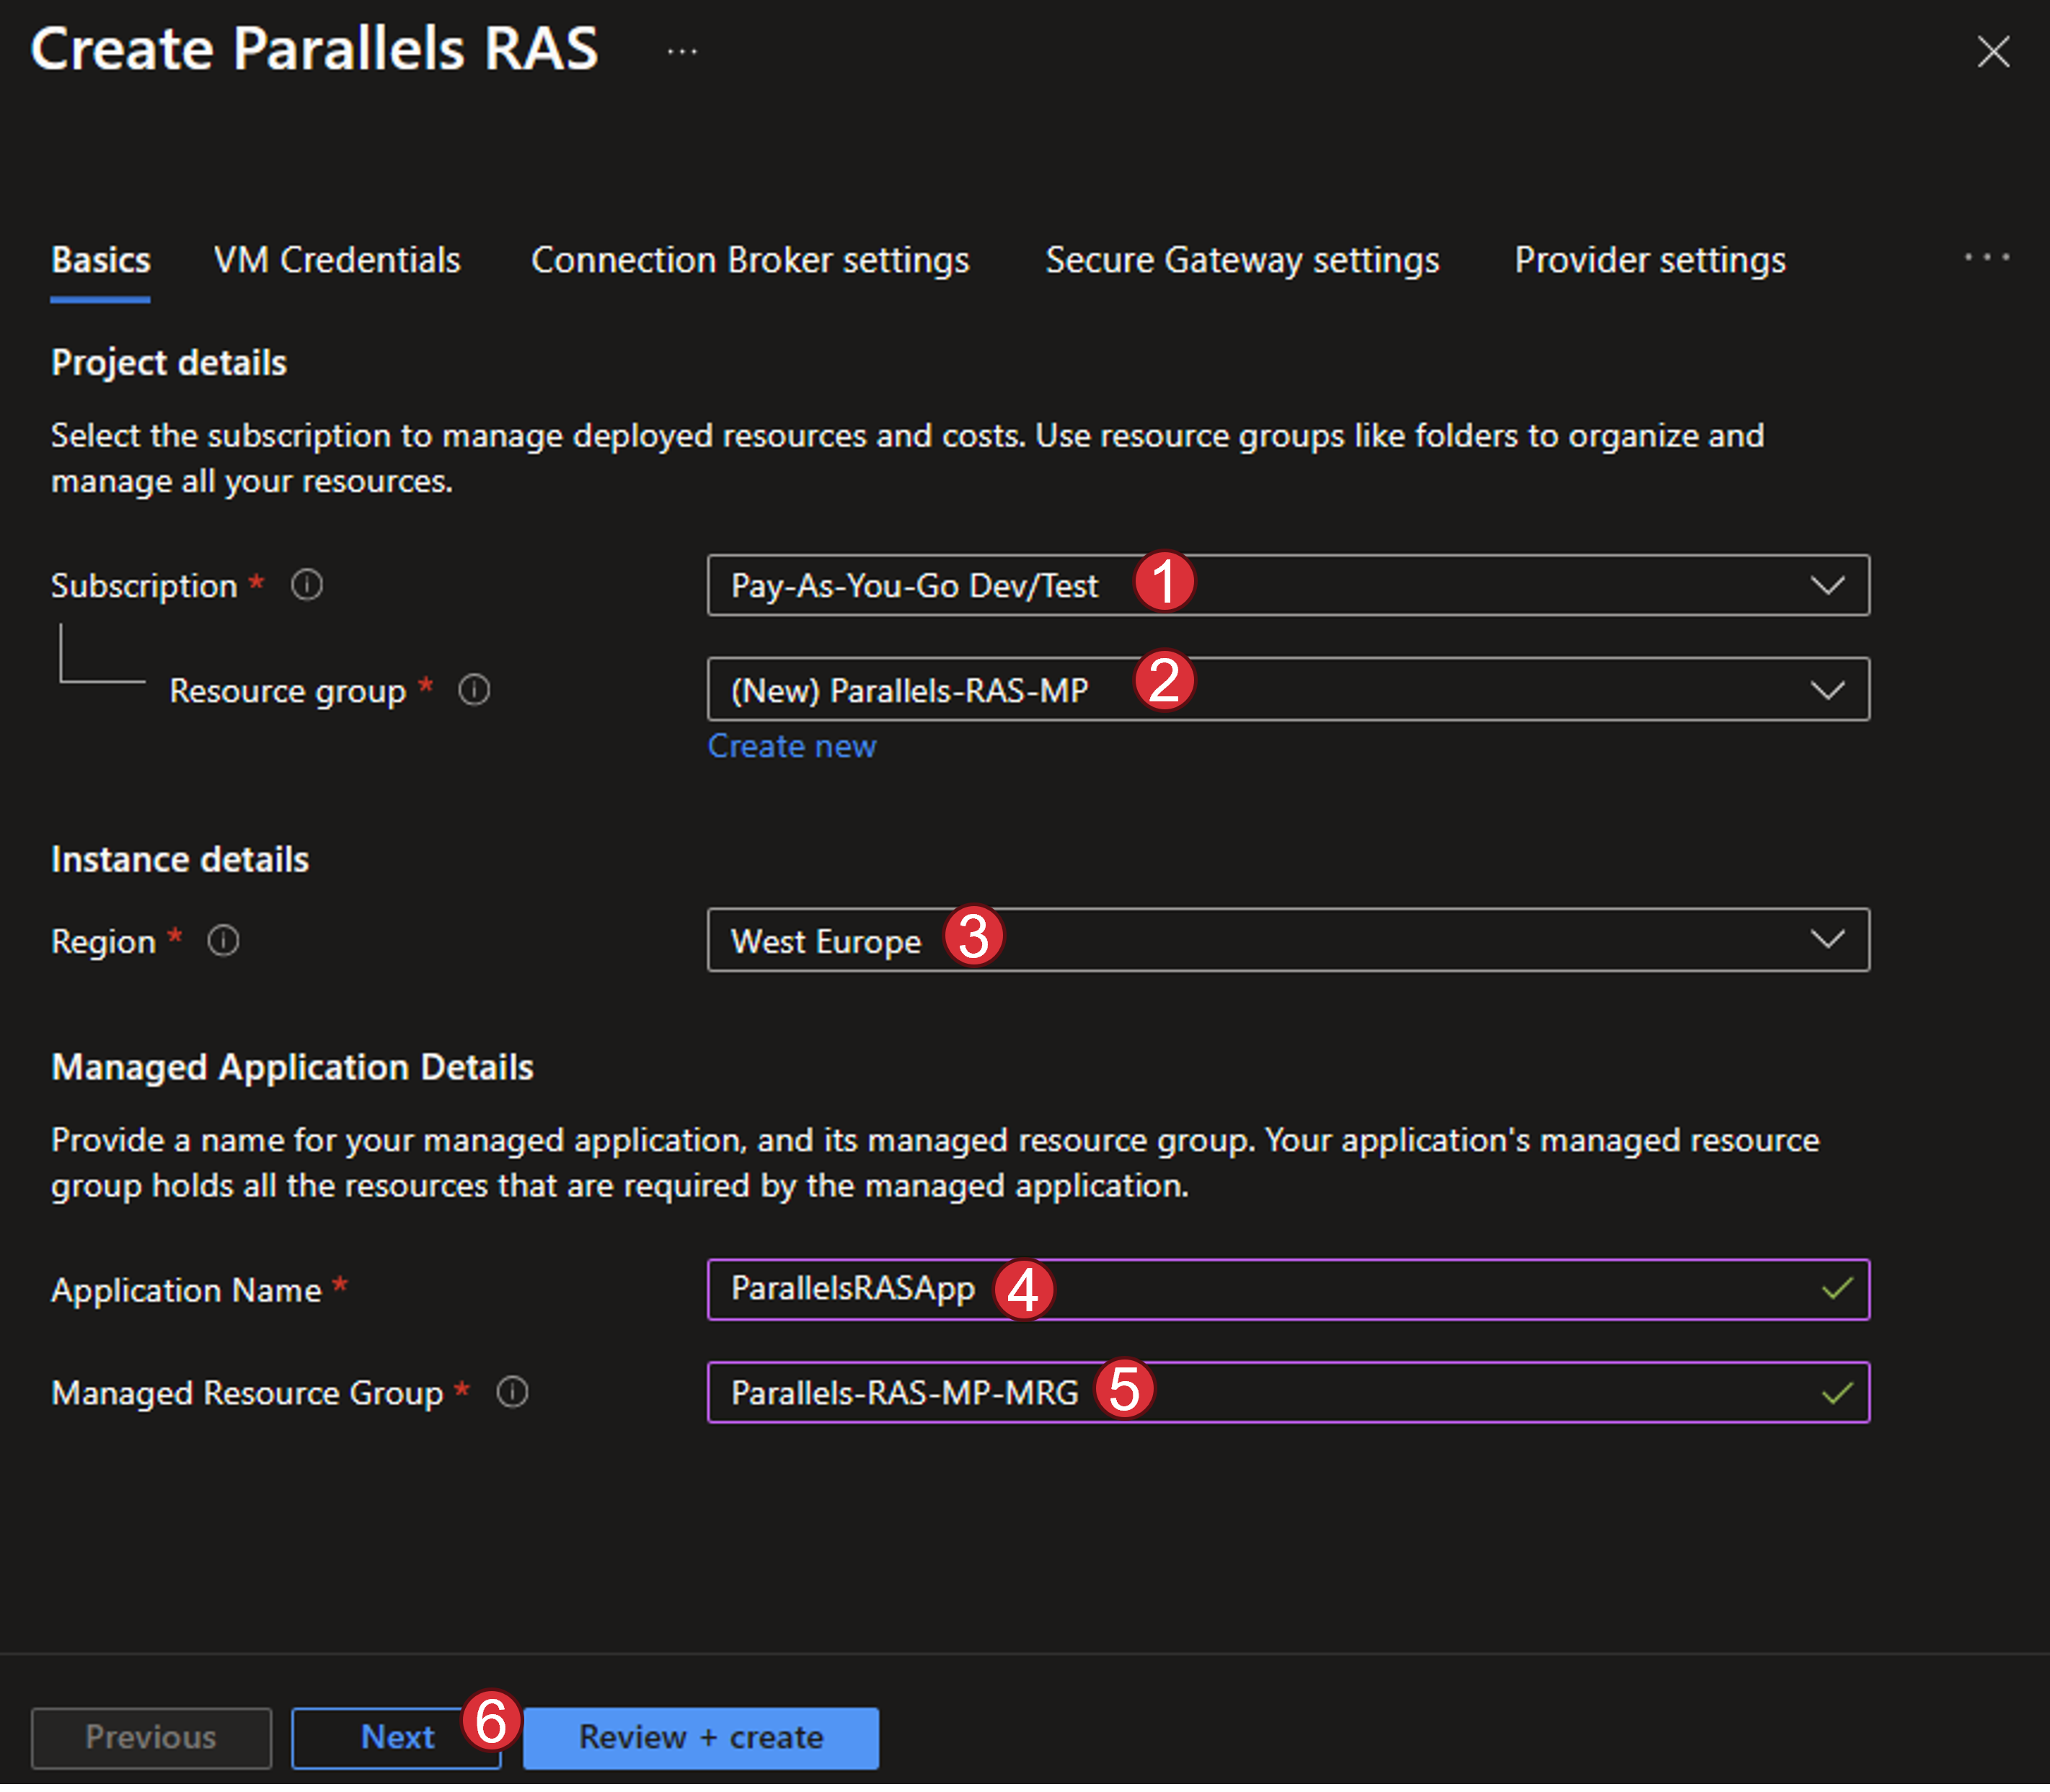
Task: Close the Create Parallels RAS pane
Action: point(1993,51)
